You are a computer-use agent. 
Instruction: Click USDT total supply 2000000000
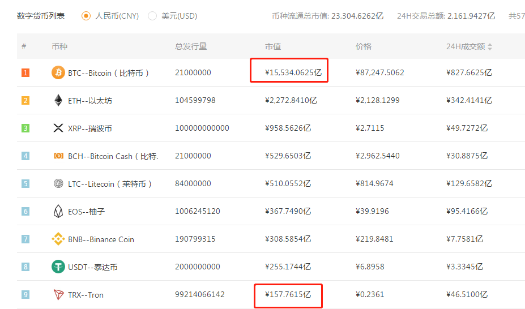[198, 267]
